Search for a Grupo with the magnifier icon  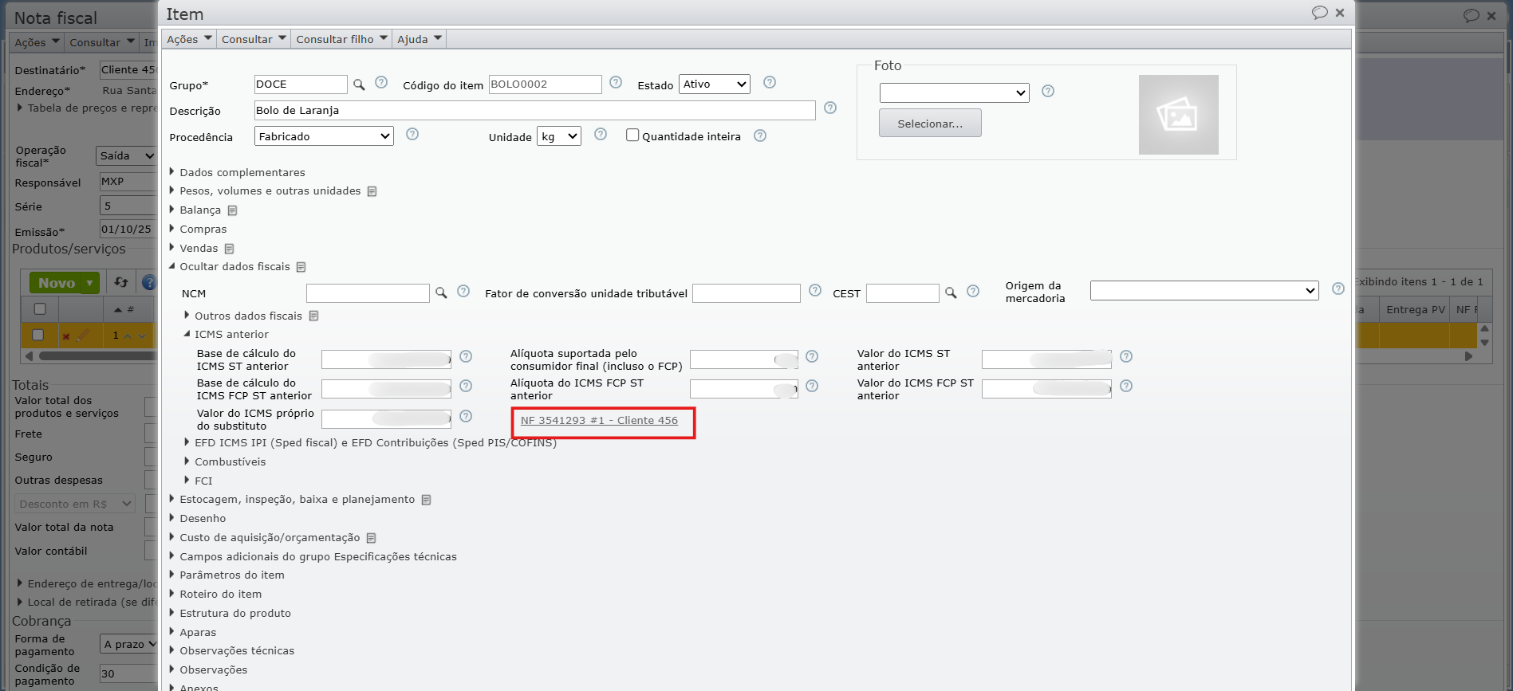[x=359, y=84]
